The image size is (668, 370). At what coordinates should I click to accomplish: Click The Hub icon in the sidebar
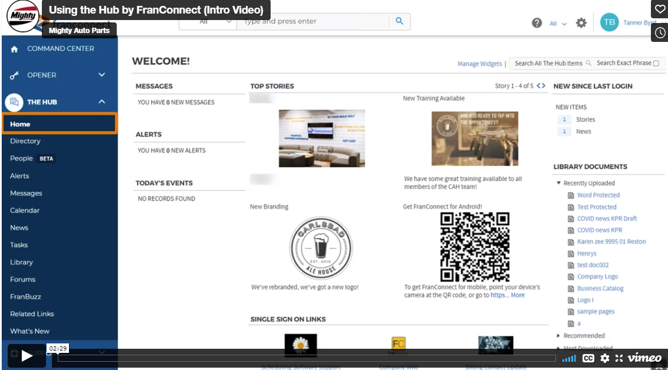tap(15, 101)
